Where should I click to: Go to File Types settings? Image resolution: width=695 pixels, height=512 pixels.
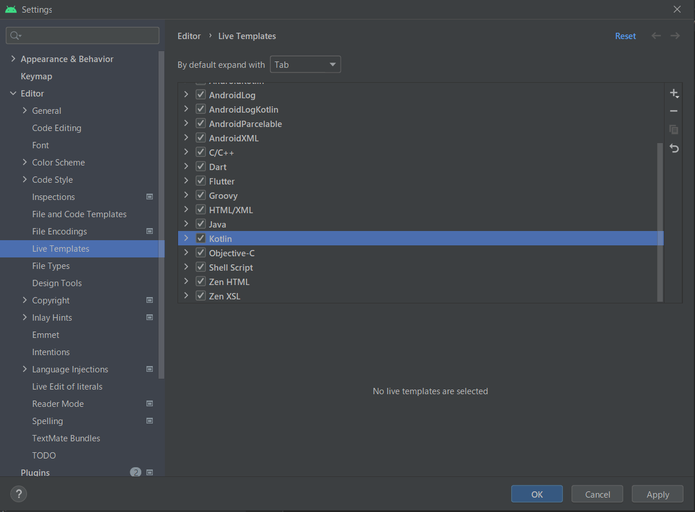tap(51, 265)
